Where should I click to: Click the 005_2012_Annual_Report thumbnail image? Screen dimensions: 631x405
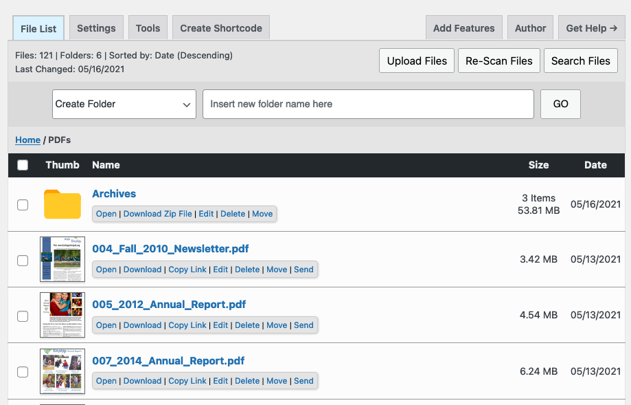[x=62, y=315]
